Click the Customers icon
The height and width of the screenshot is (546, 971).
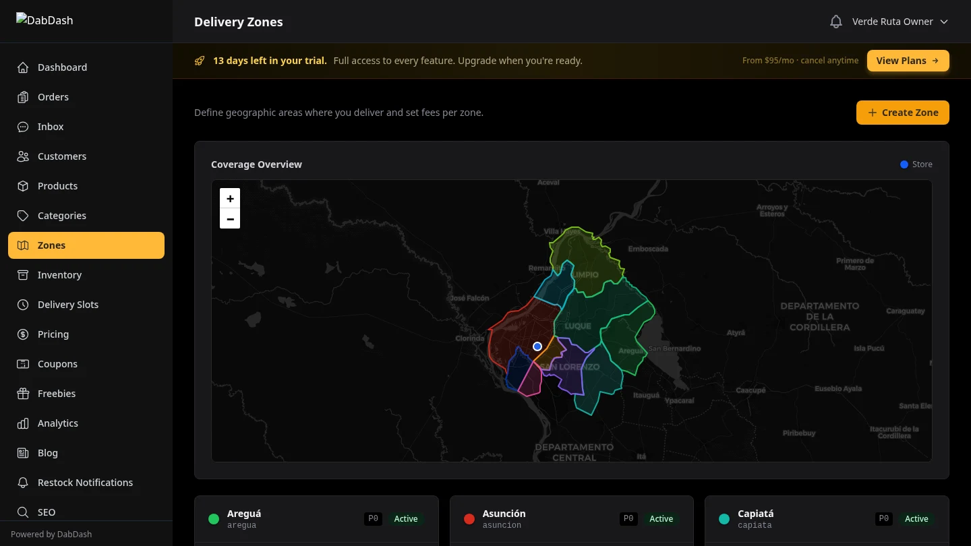click(x=22, y=156)
